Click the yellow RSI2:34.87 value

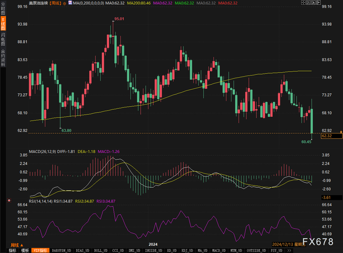pyautogui.click(x=84, y=201)
